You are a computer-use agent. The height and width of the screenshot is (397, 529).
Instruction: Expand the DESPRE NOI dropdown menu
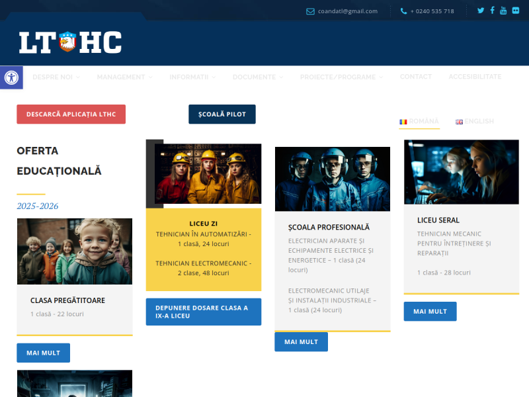(x=56, y=77)
